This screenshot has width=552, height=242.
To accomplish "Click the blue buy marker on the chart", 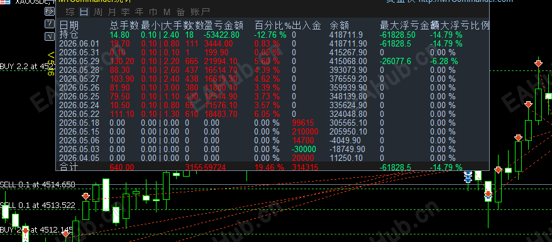I will point(468,177).
